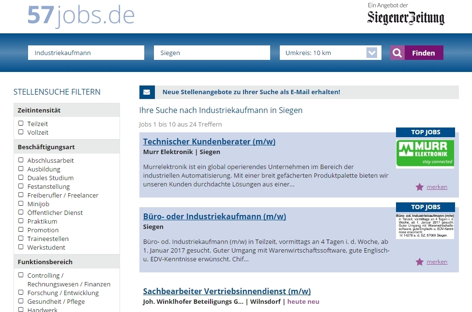Check the Werkstudent checkbox
Viewport: 472px width, 312px height.
click(21, 247)
